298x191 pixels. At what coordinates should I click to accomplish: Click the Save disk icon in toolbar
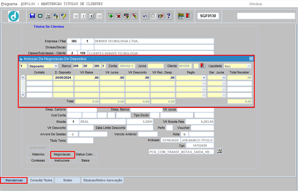click(x=32, y=16)
